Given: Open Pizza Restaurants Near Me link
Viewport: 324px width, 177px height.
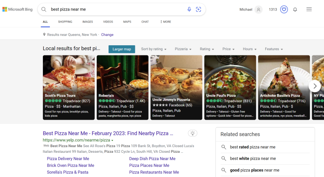Looking at the screenshot, I should pyautogui.click(x=154, y=172).
